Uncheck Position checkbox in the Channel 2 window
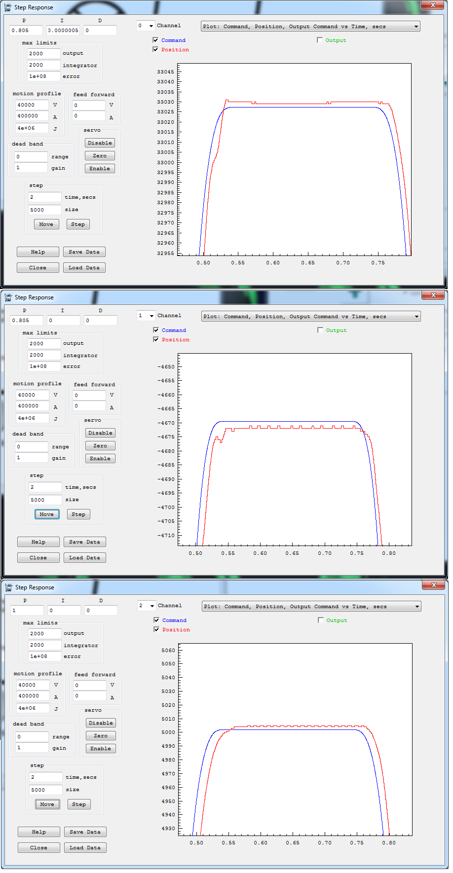Viewport: 453px width, 873px height. click(156, 630)
